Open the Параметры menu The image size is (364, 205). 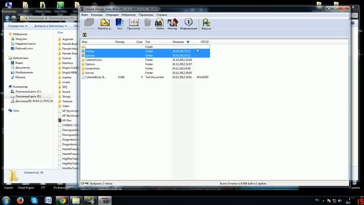[146, 15]
